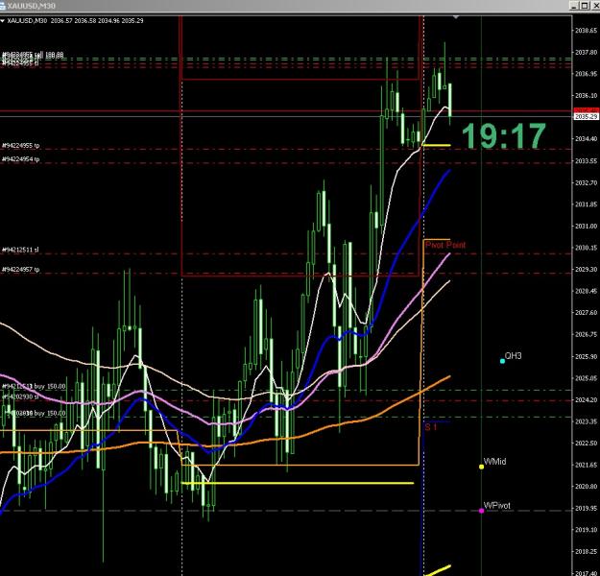Maximize the XAUUSD,M30 chart window
Viewport: 600px width, 576px height.
pyautogui.click(x=585, y=6)
